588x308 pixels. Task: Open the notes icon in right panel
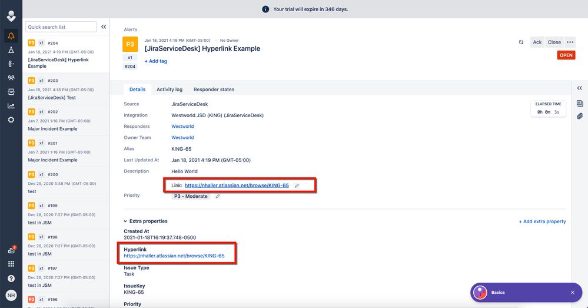[580, 103]
